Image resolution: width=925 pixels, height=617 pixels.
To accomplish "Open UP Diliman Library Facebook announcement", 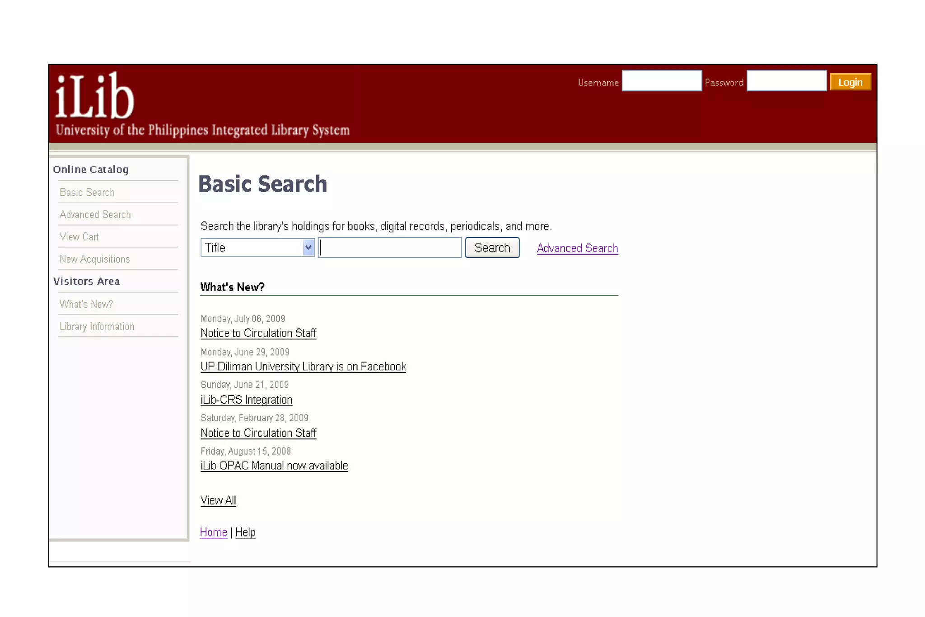I will point(303,367).
